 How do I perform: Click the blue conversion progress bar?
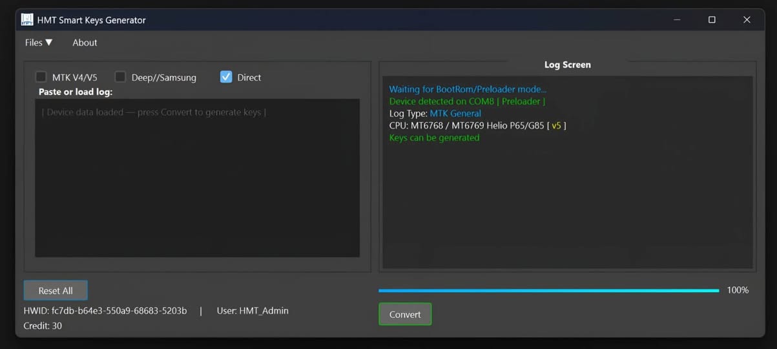pos(548,291)
